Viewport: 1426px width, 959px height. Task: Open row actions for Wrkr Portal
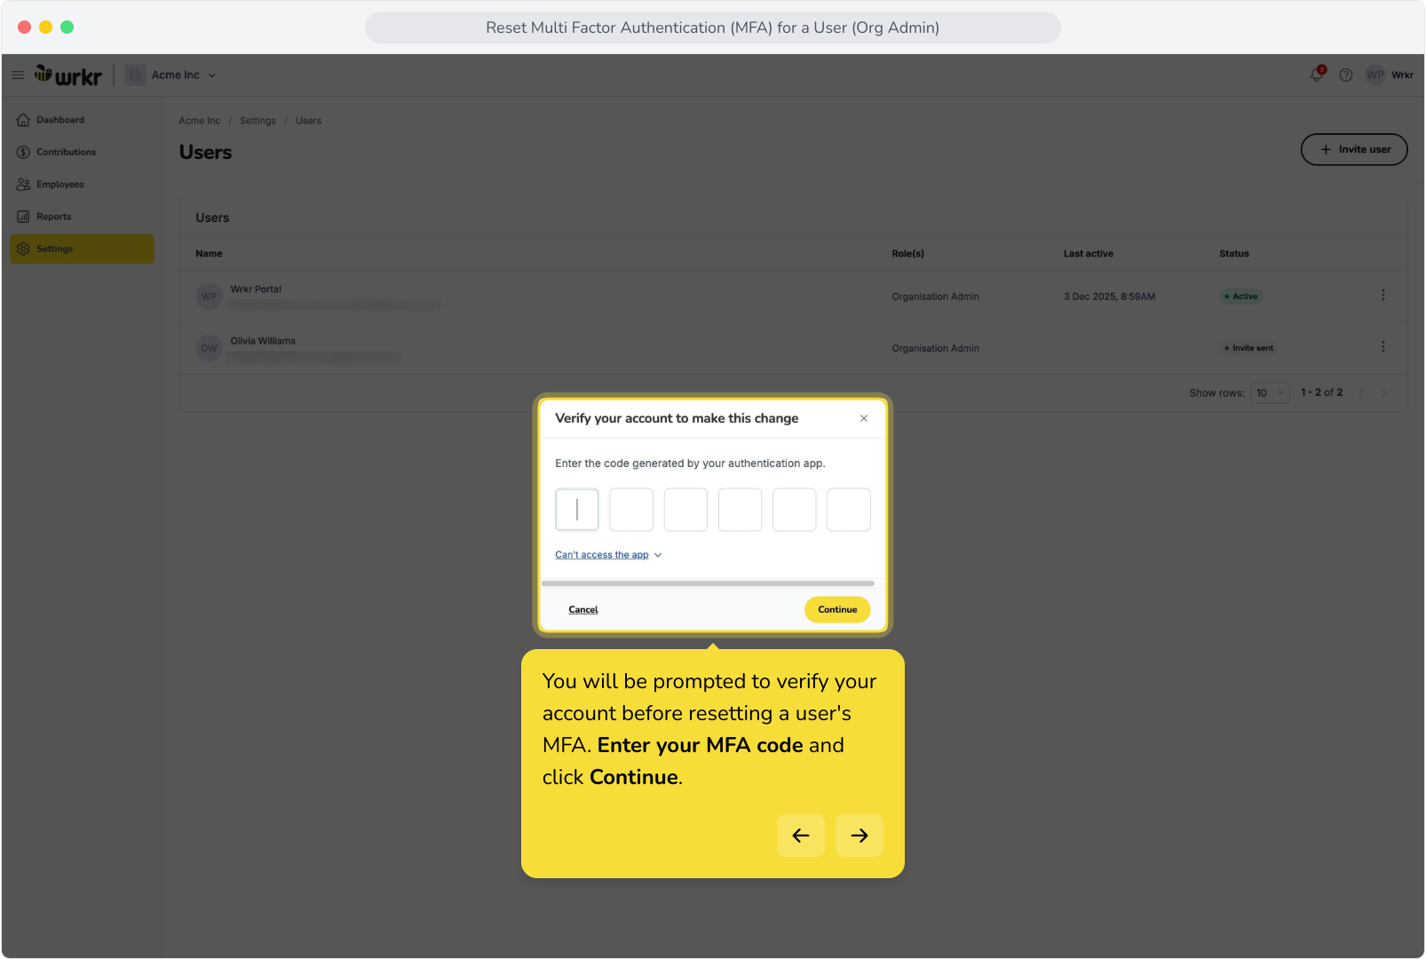point(1382,295)
